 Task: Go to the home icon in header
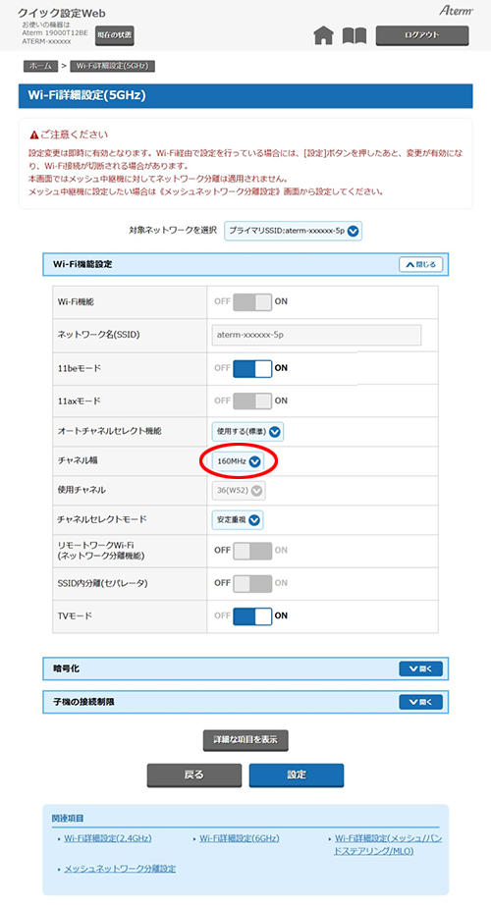point(323,36)
